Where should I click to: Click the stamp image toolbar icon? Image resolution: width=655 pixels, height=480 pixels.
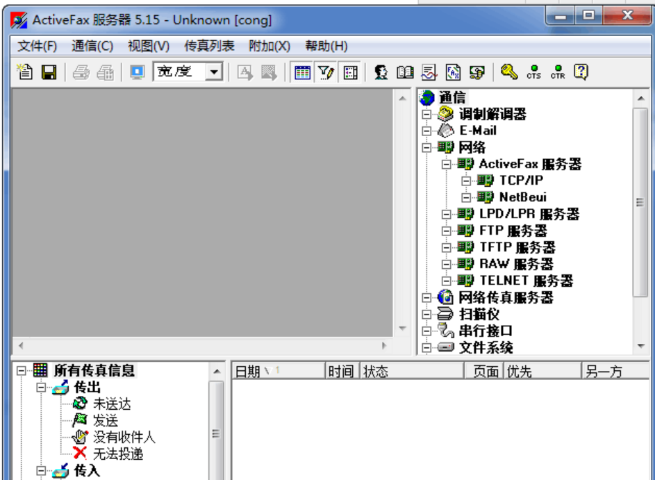269,72
